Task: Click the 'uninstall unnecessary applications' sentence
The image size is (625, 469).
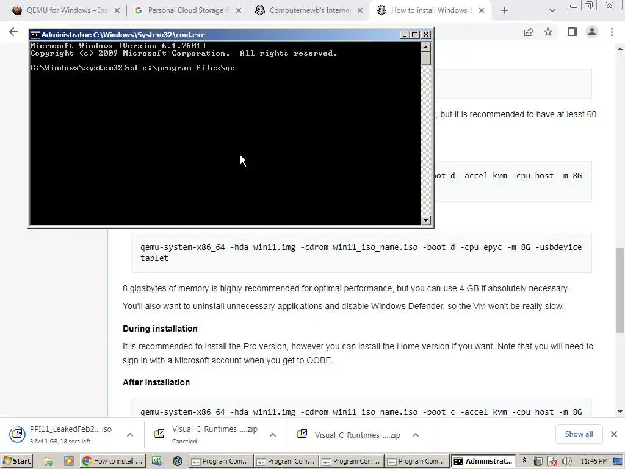Action: click(343, 307)
